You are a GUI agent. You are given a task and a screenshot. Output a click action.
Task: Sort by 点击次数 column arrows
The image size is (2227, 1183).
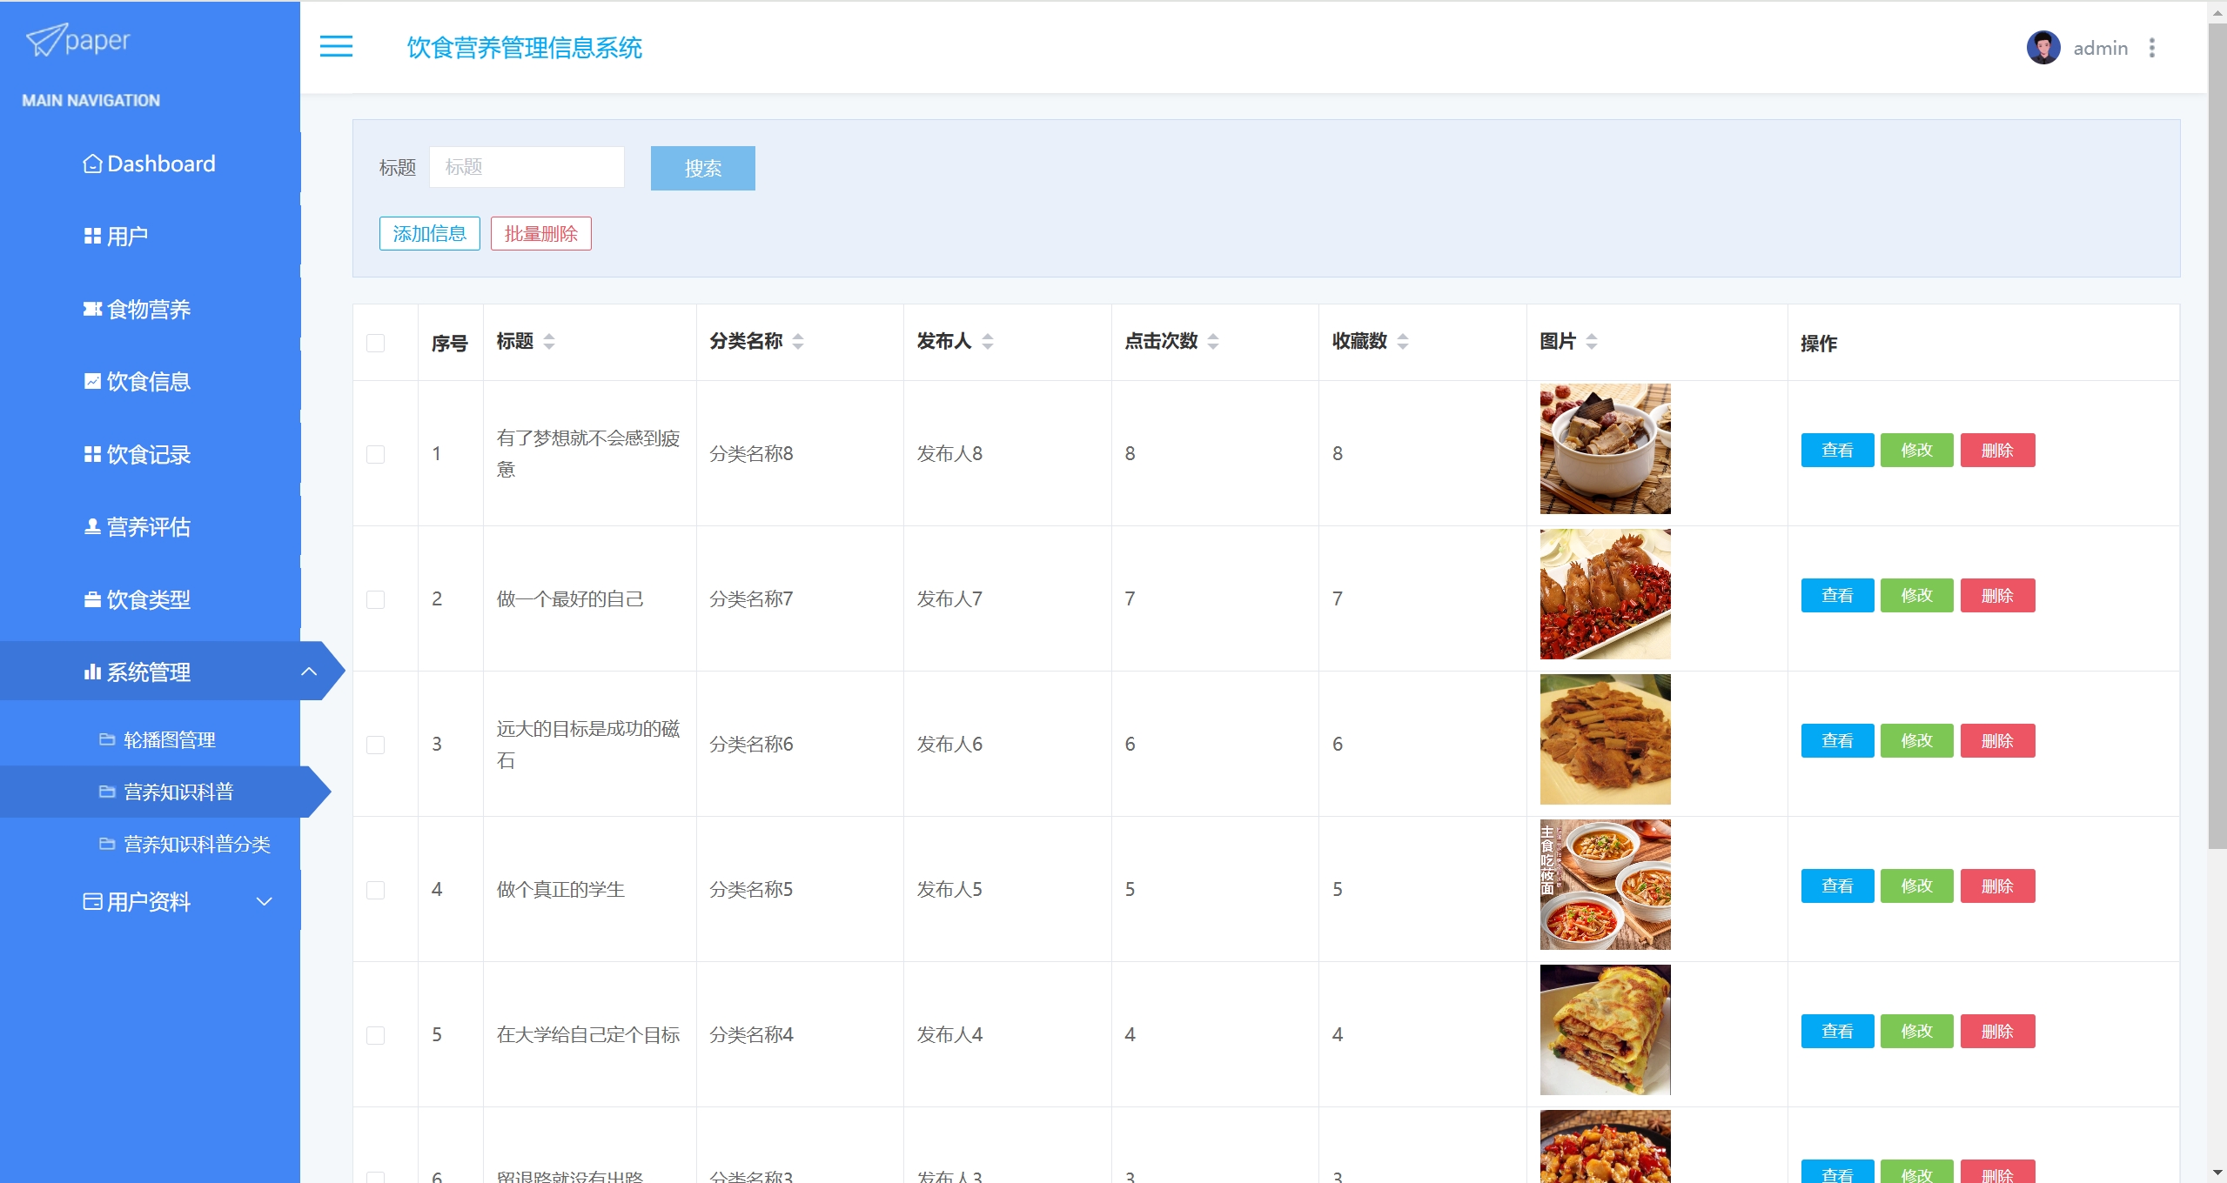[x=1213, y=342]
